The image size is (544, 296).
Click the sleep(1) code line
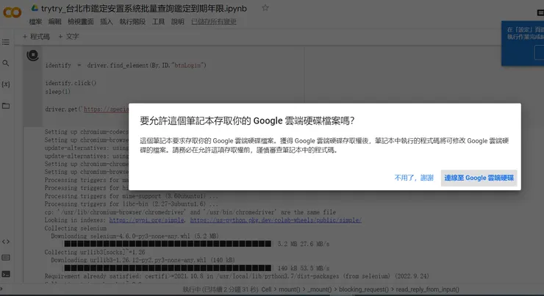click(57, 92)
